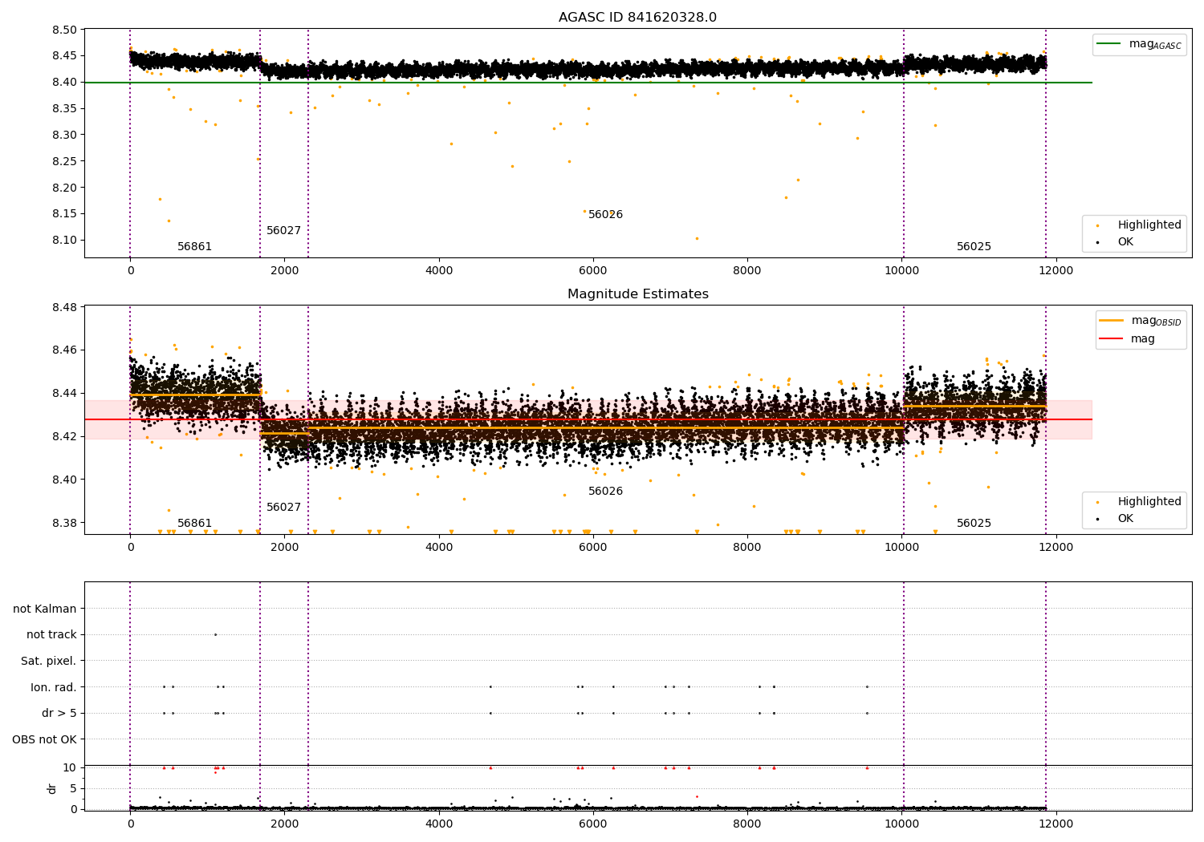Click the 'Sat. pixel.' axis label
This screenshot has height=842, width=1204.
point(49,662)
